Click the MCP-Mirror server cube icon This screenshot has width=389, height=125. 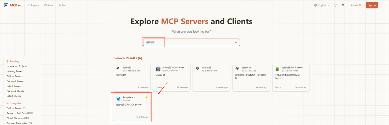click(158, 69)
